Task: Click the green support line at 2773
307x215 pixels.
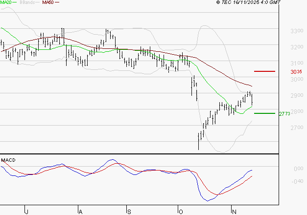Action: point(264,113)
